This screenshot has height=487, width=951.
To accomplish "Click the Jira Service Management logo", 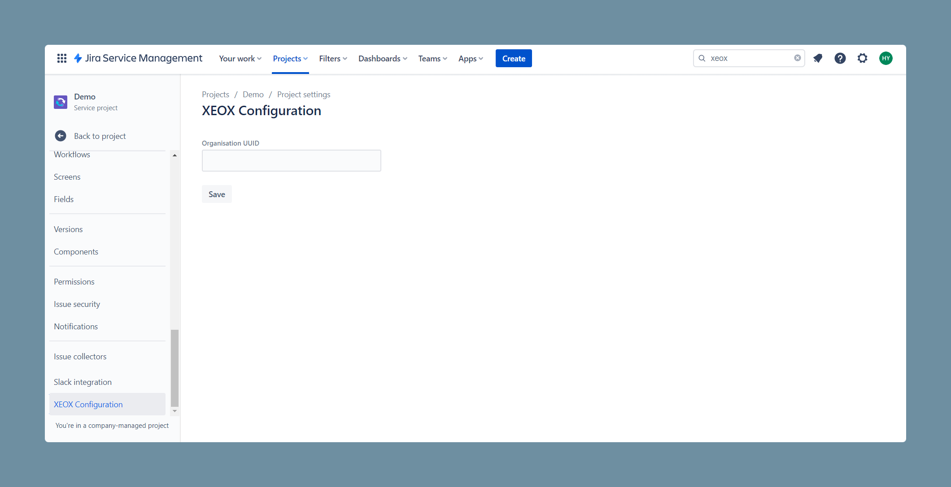I will [x=138, y=58].
